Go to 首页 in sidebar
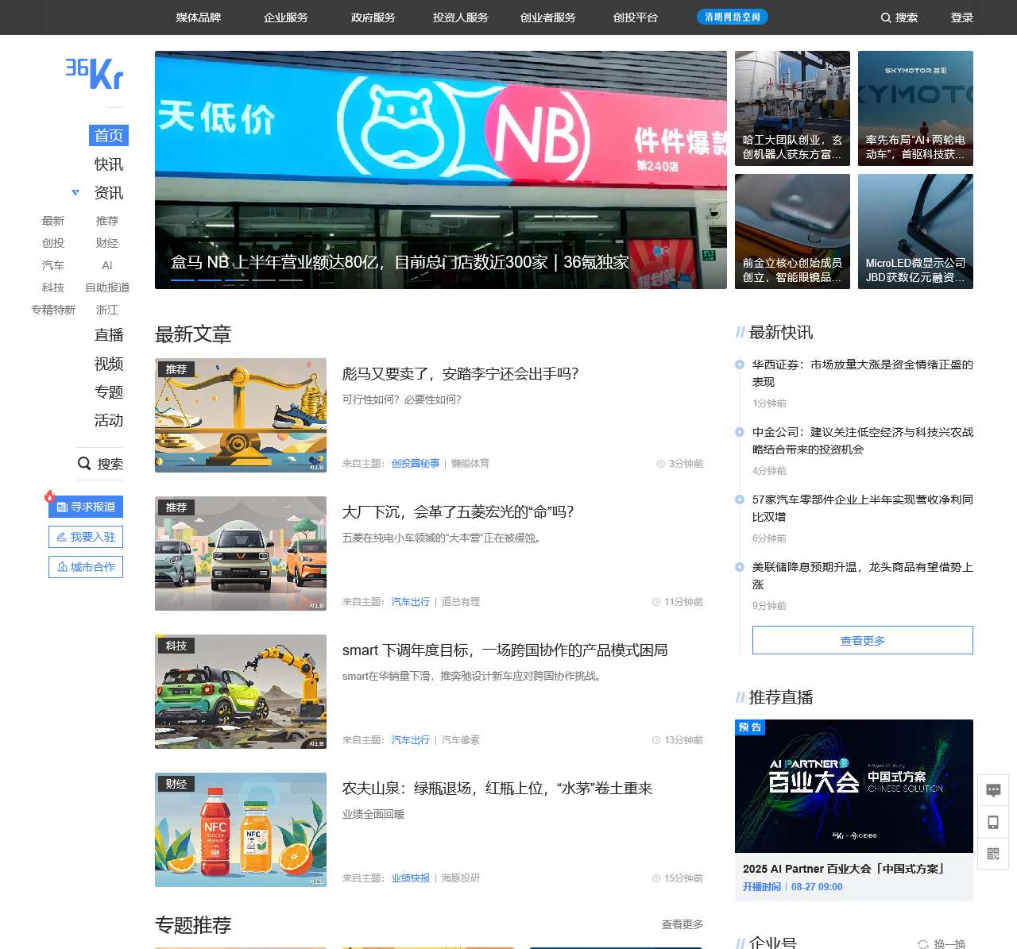 (109, 136)
